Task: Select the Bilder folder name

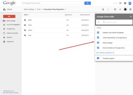Action: [30, 20]
